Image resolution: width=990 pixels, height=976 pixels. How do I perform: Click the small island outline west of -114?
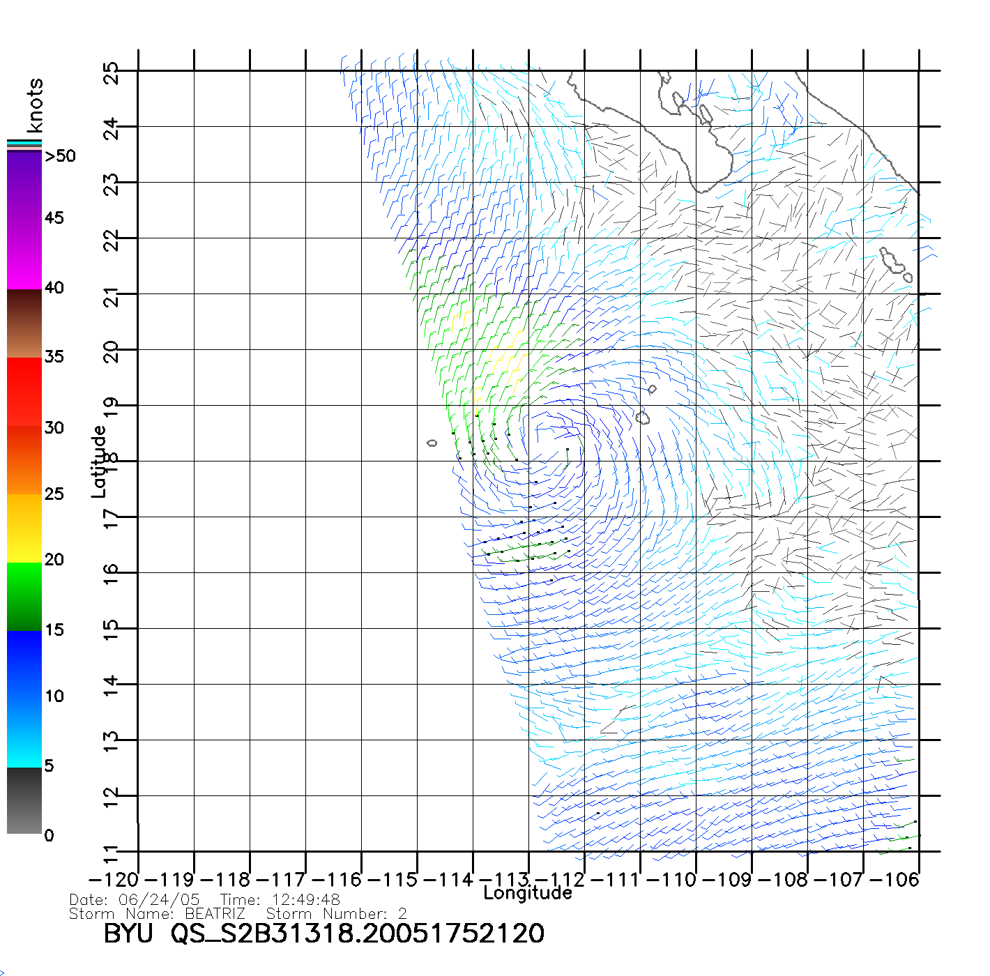(432, 443)
